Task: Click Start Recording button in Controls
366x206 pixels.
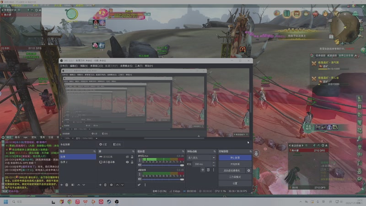Action: click(235, 164)
